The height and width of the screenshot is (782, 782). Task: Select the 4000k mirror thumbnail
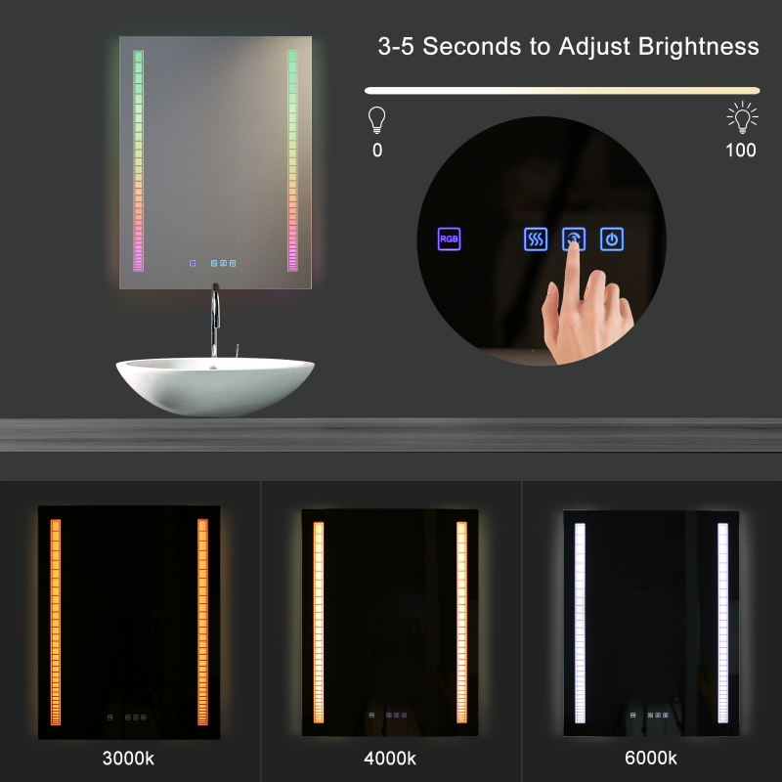[390, 622]
